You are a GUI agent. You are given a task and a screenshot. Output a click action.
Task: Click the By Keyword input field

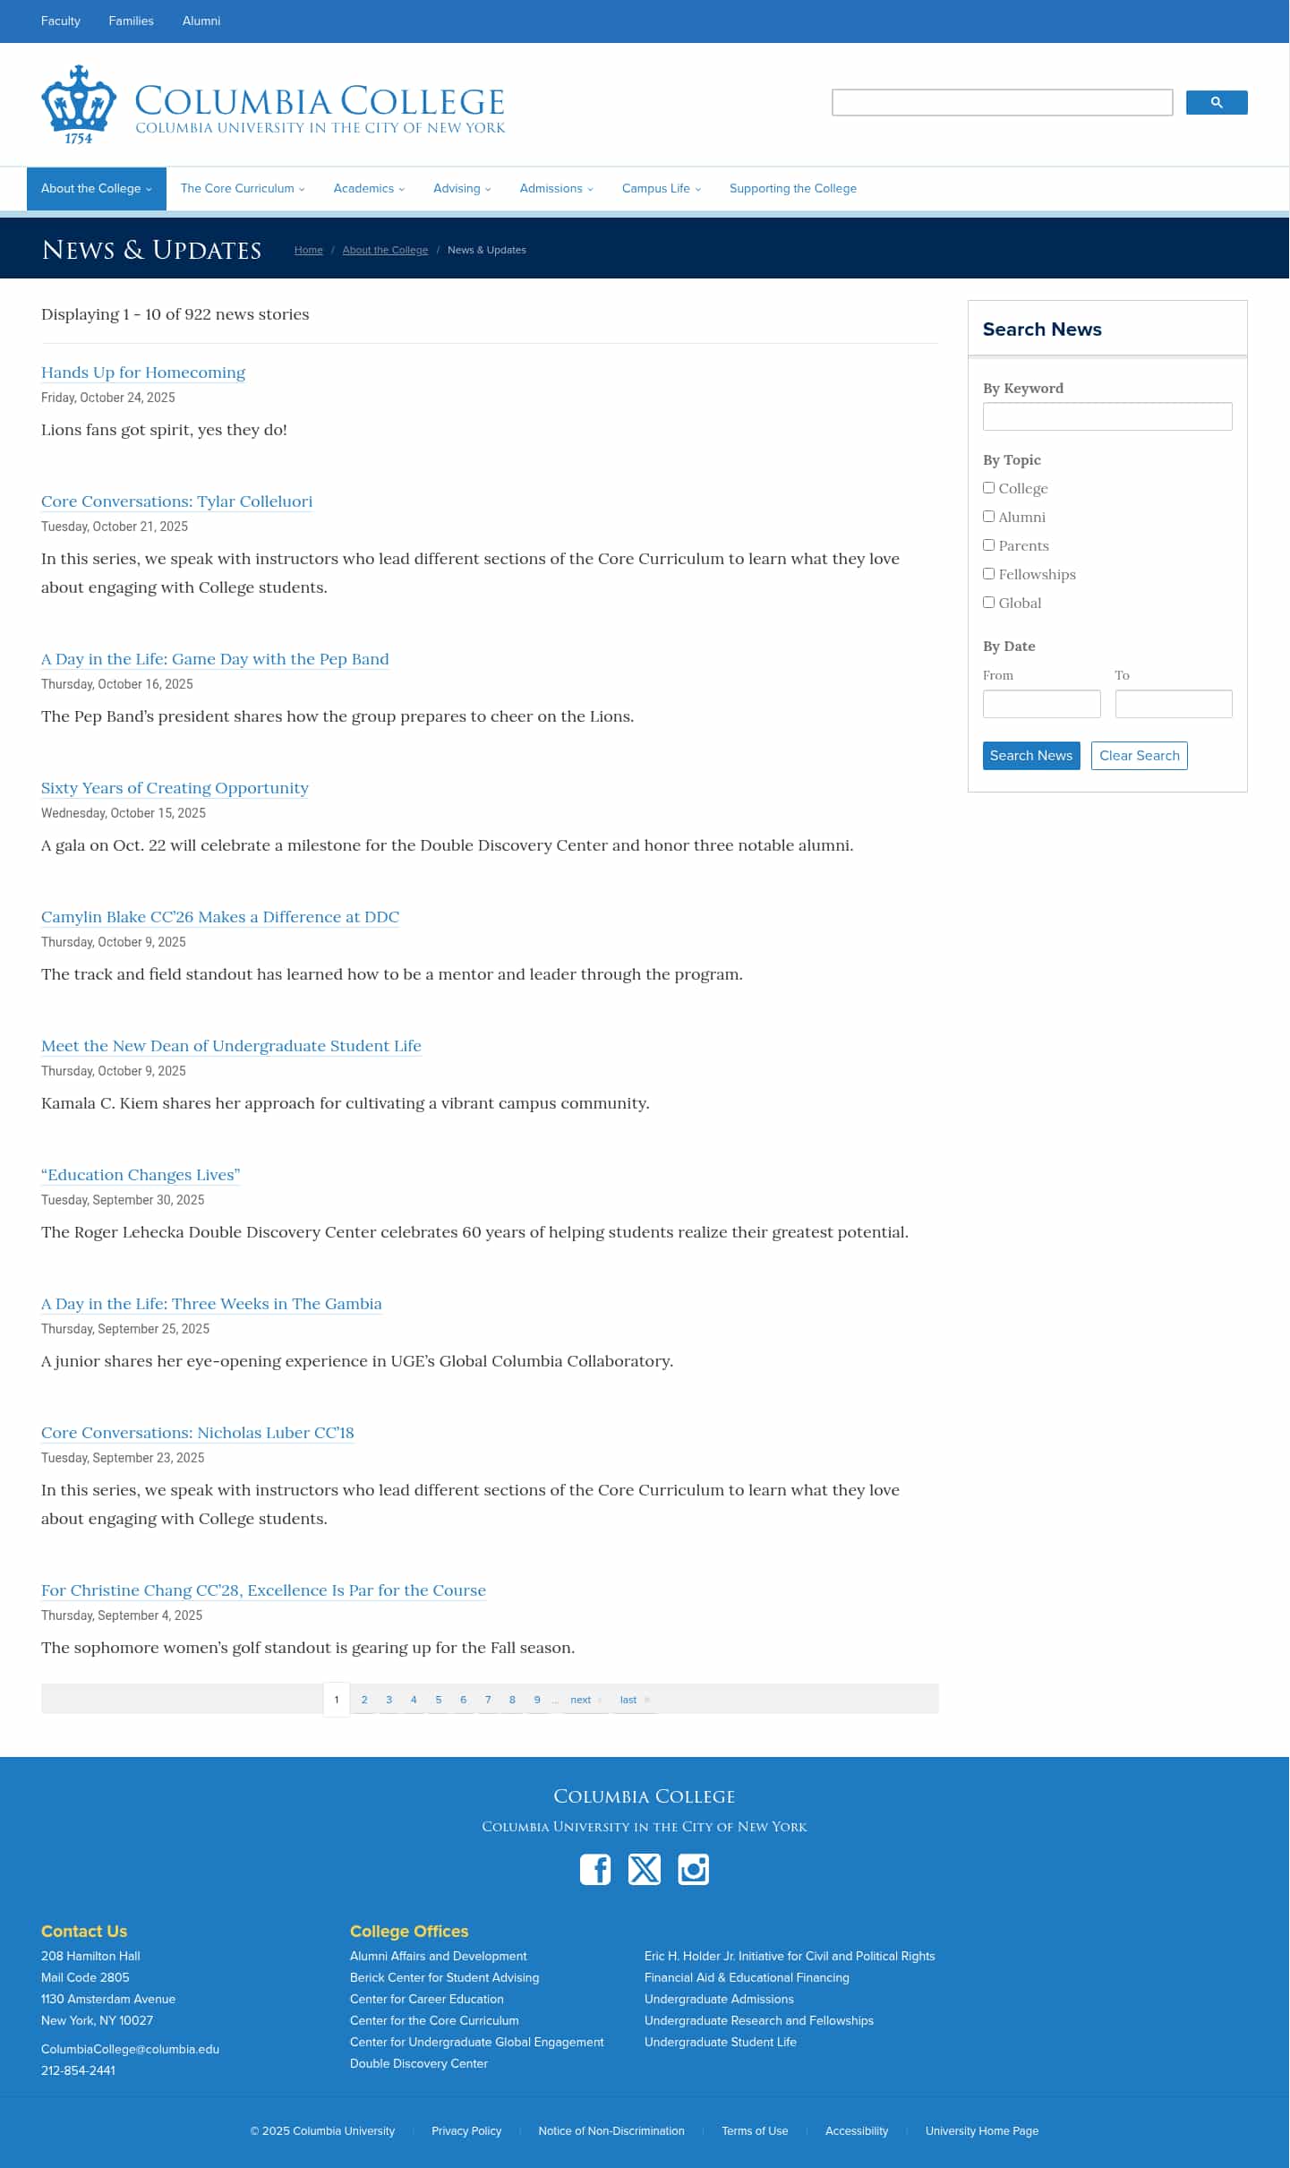click(1106, 416)
